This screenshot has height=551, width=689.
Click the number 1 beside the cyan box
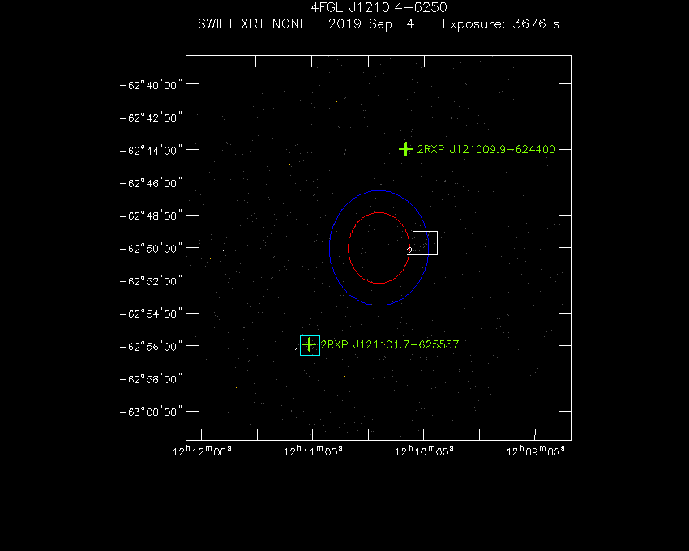[x=297, y=352]
